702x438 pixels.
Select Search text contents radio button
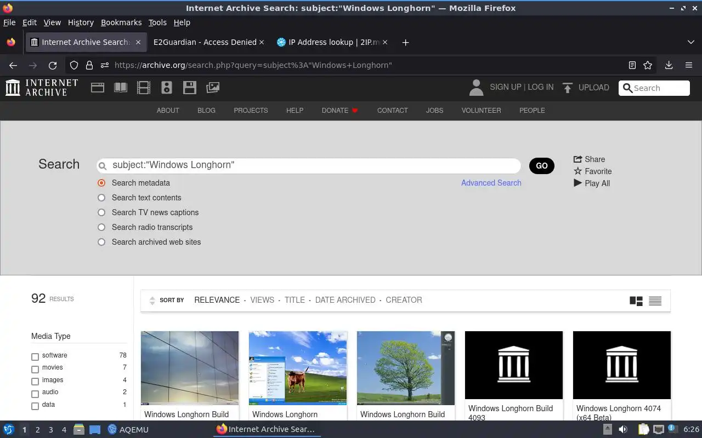[x=101, y=198]
